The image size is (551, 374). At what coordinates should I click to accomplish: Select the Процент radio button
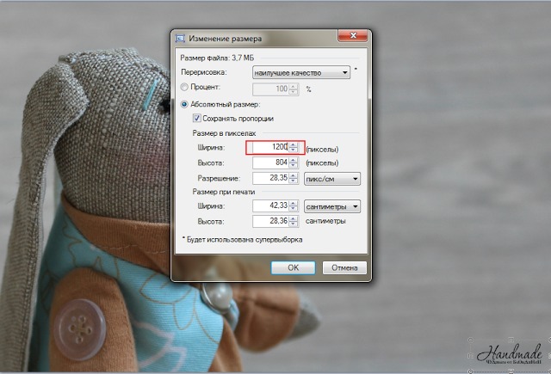click(x=183, y=88)
